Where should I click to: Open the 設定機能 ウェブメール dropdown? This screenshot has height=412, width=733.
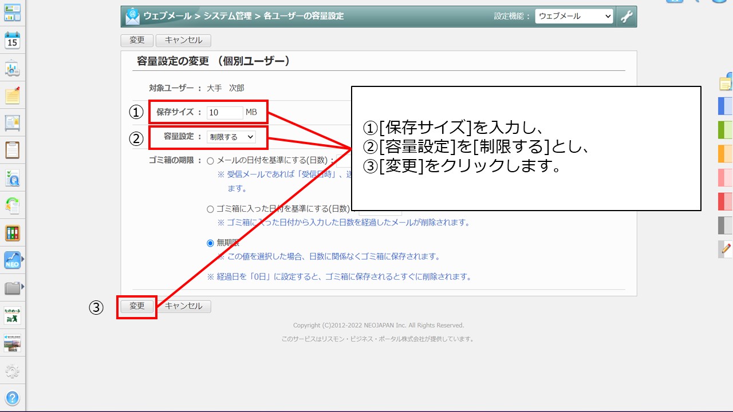[x=574, y=16]
